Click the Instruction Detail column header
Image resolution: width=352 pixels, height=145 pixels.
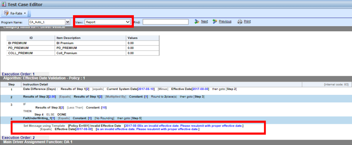162,84
